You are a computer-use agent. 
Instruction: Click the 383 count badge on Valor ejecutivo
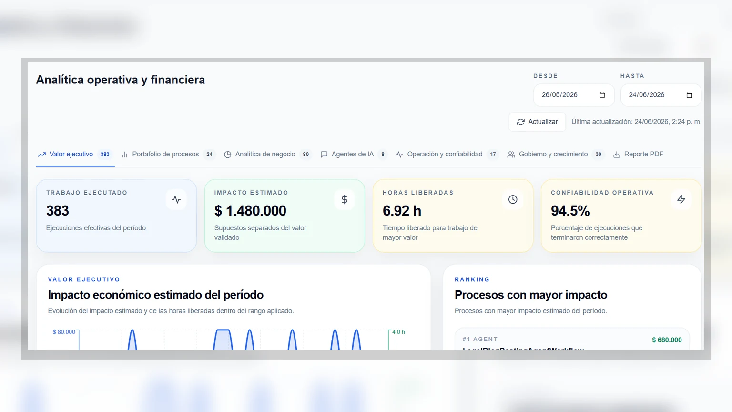105,154
